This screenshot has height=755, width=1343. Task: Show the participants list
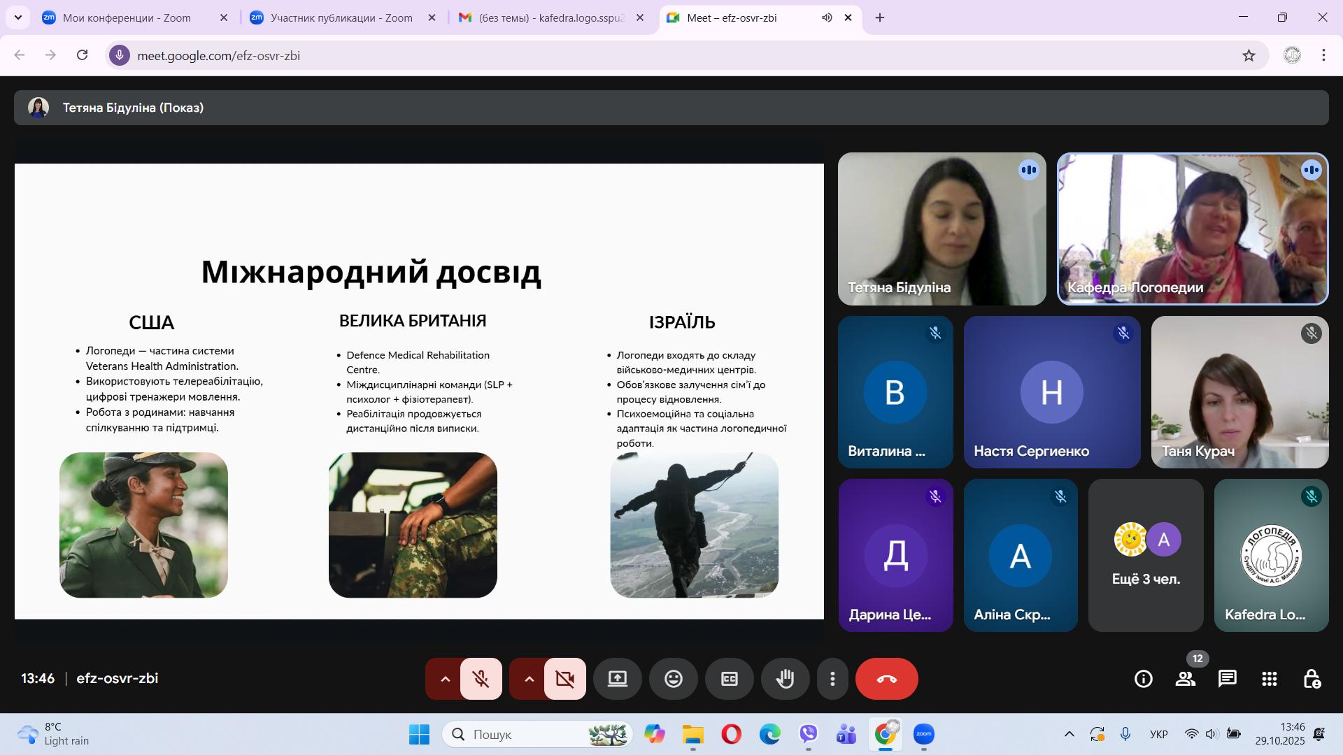pyautogui.click(x=1185, y=679)
